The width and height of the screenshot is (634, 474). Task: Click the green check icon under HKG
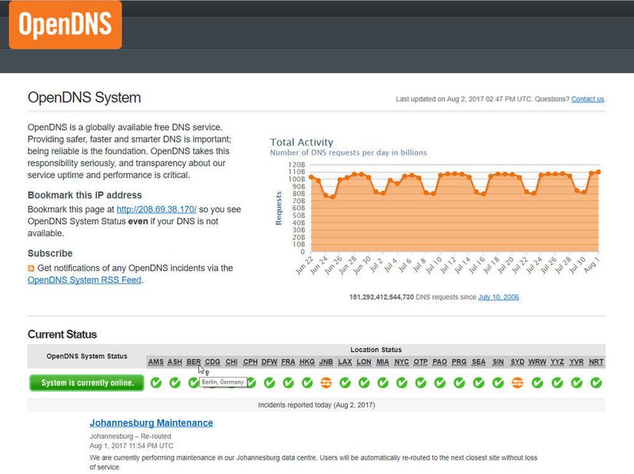pos(307,383)
